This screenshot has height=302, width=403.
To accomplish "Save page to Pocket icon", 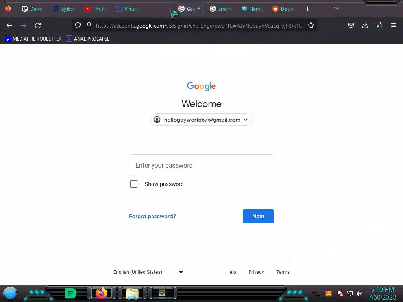I will coord(351,25).
